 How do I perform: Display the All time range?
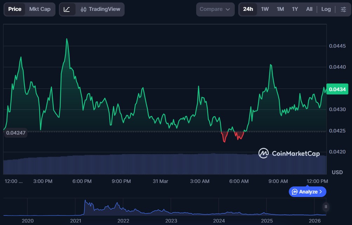tap(309, 9)
